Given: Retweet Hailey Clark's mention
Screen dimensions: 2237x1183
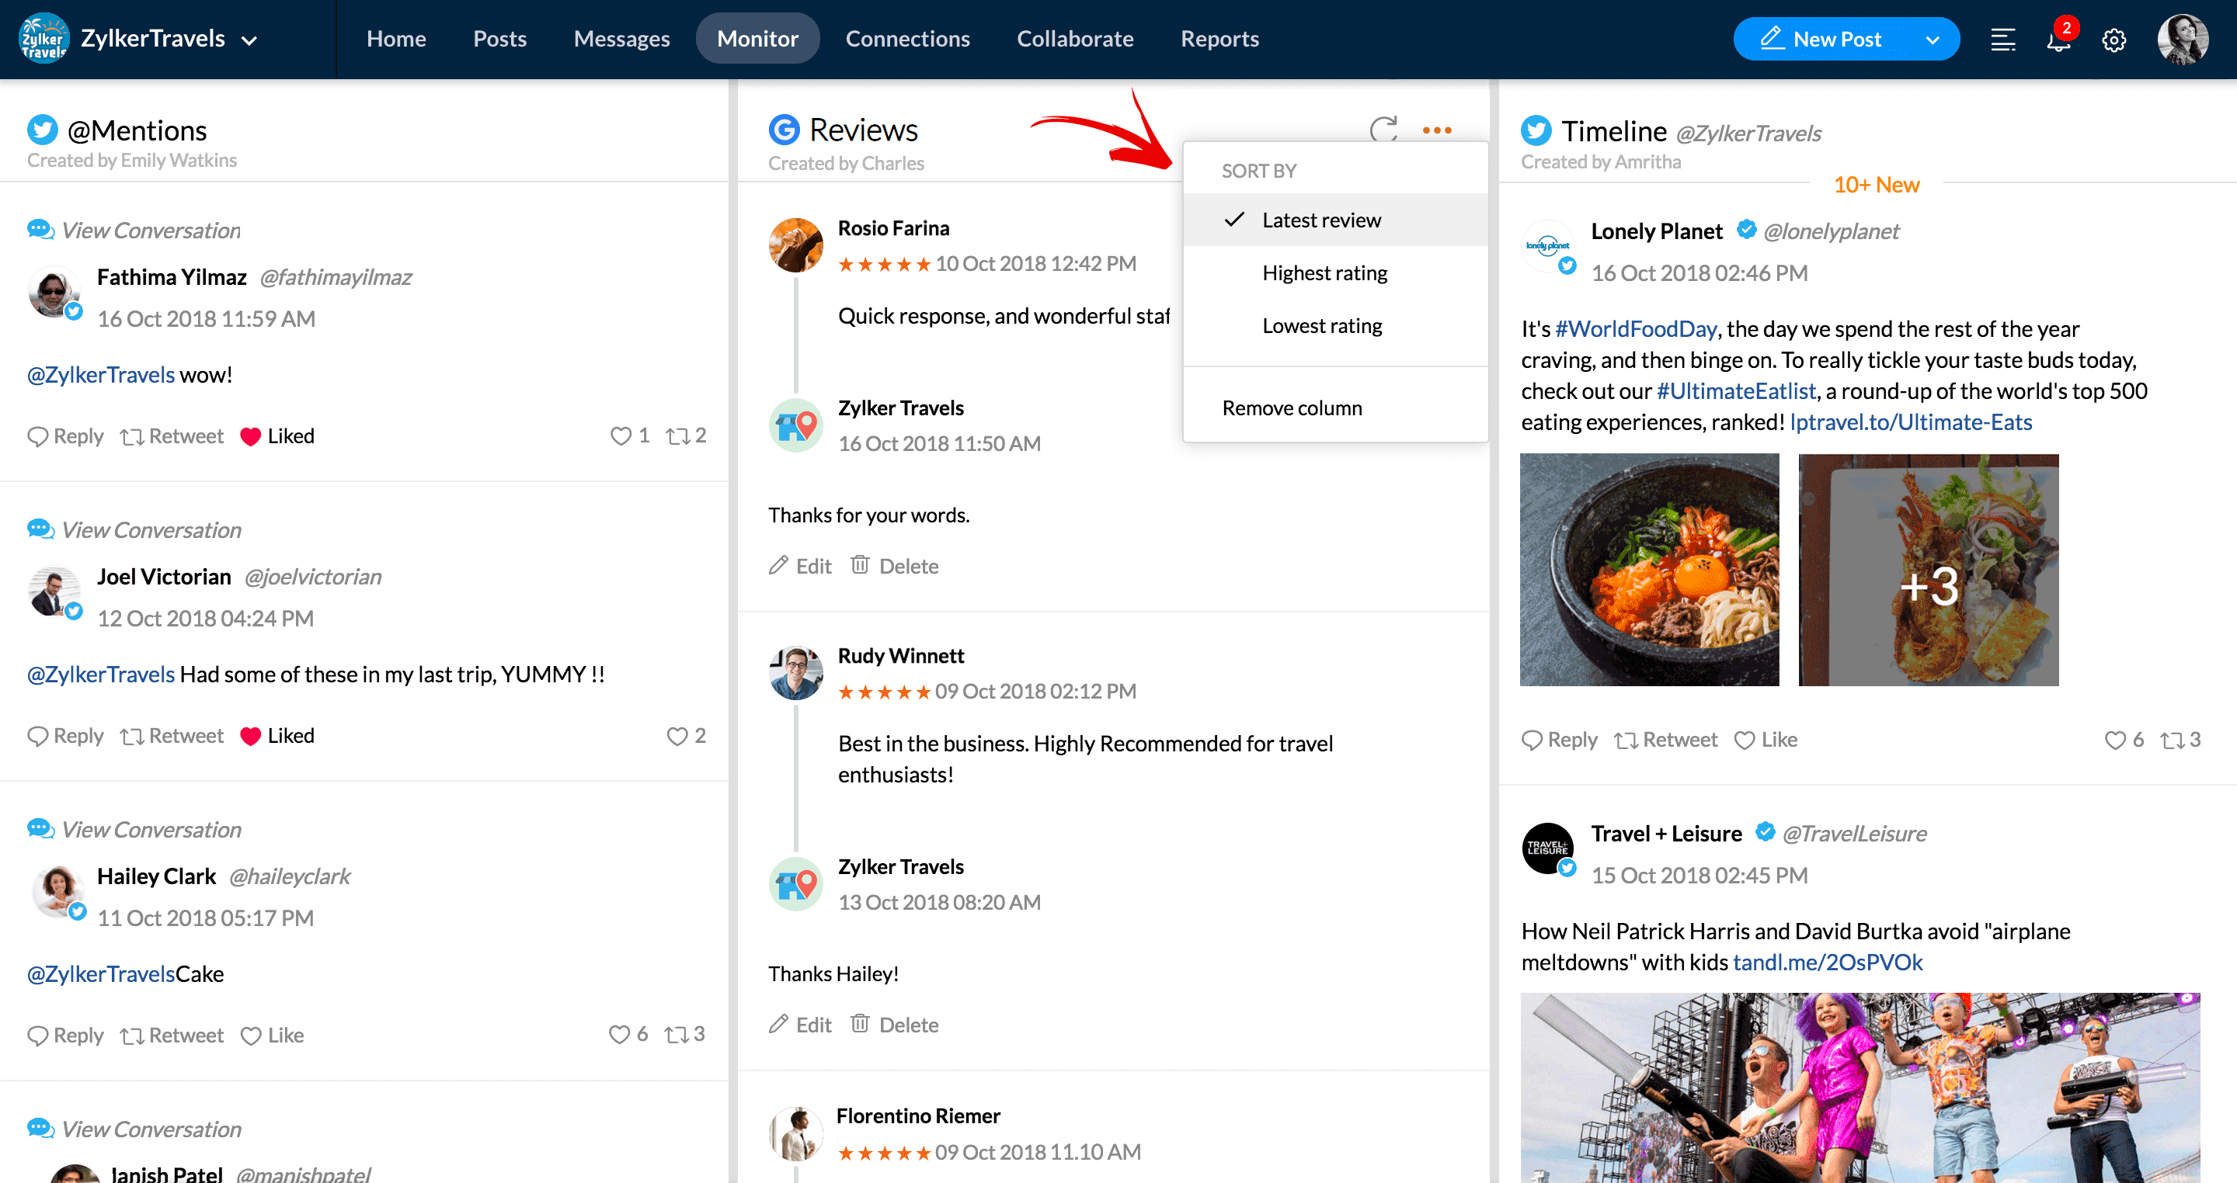Looking at the screenshot, I should tap(172, 1036).
